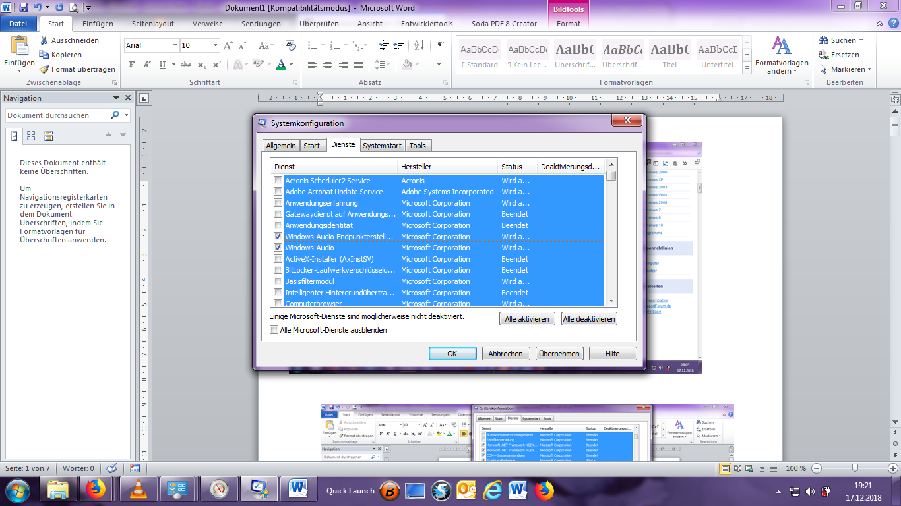
Task: Check ActiveX-Installer (AxInstSV) box
Action: click(x=278, y=259)
